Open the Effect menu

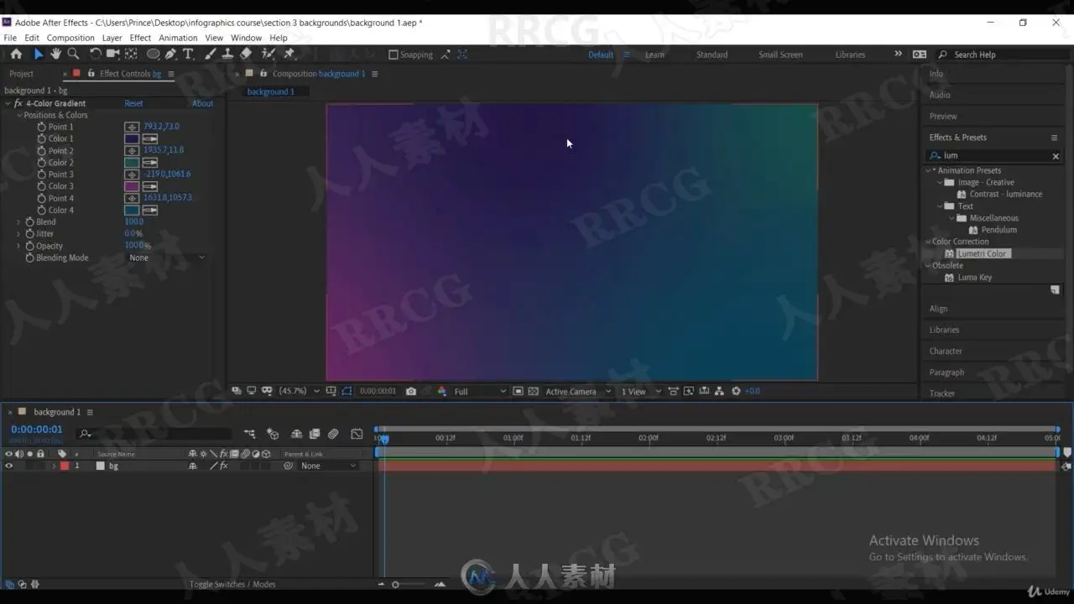point(140,38)
